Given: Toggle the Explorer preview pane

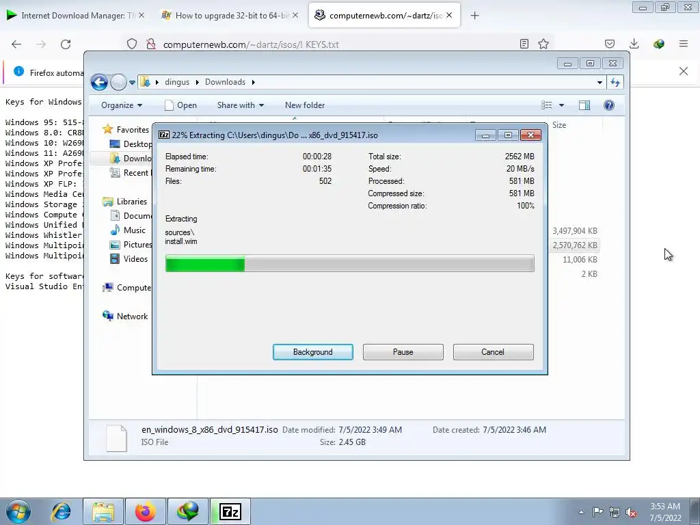Looking at the screenshot, I should click(584, 105).
